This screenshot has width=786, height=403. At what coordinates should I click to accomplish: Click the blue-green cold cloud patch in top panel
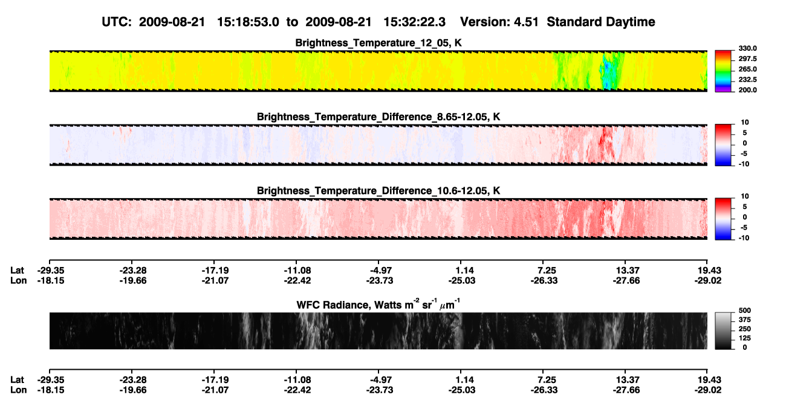coord(608,74)
